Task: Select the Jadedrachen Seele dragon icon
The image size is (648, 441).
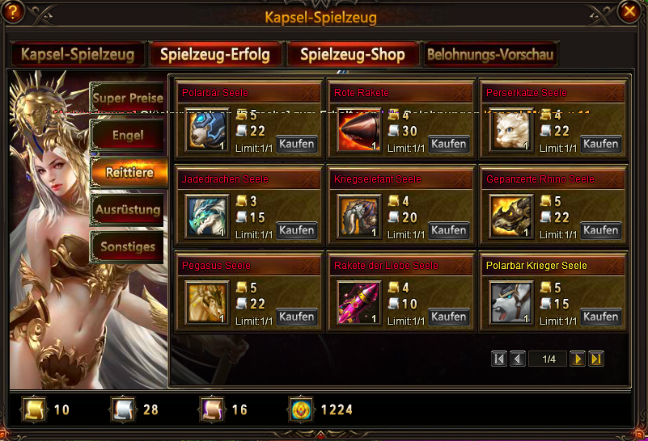Action: 207,217
